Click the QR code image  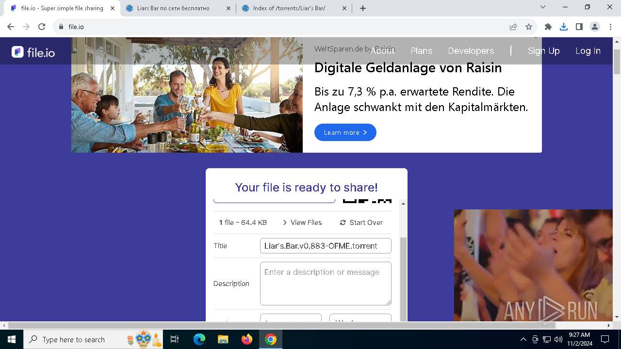(367, 201)
